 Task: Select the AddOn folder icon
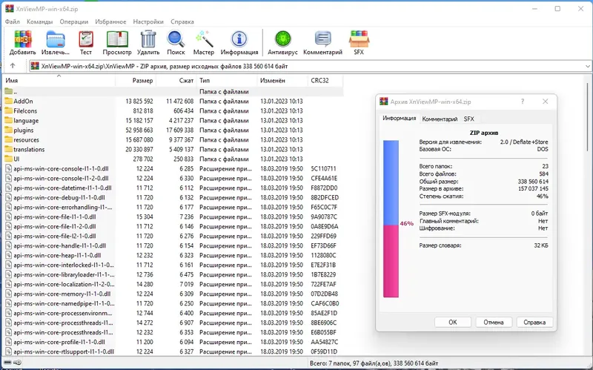[x=8, y=101]
